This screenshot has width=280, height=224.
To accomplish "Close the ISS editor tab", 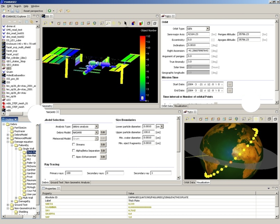I will click(x=51, y=16).
